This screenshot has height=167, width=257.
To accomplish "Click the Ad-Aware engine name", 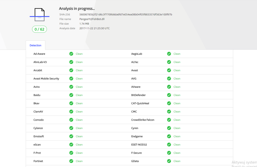I will click(x=39, y=54).
